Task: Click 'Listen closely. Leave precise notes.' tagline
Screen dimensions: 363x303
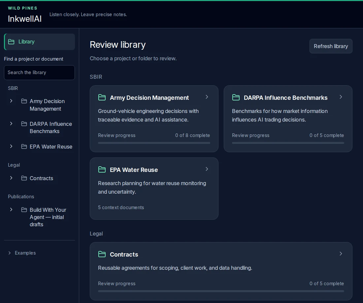Action: 88,14
